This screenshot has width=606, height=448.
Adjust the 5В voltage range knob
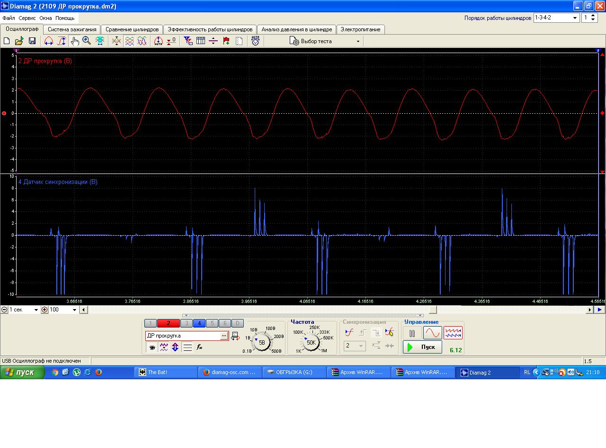[x=262, y=342]
